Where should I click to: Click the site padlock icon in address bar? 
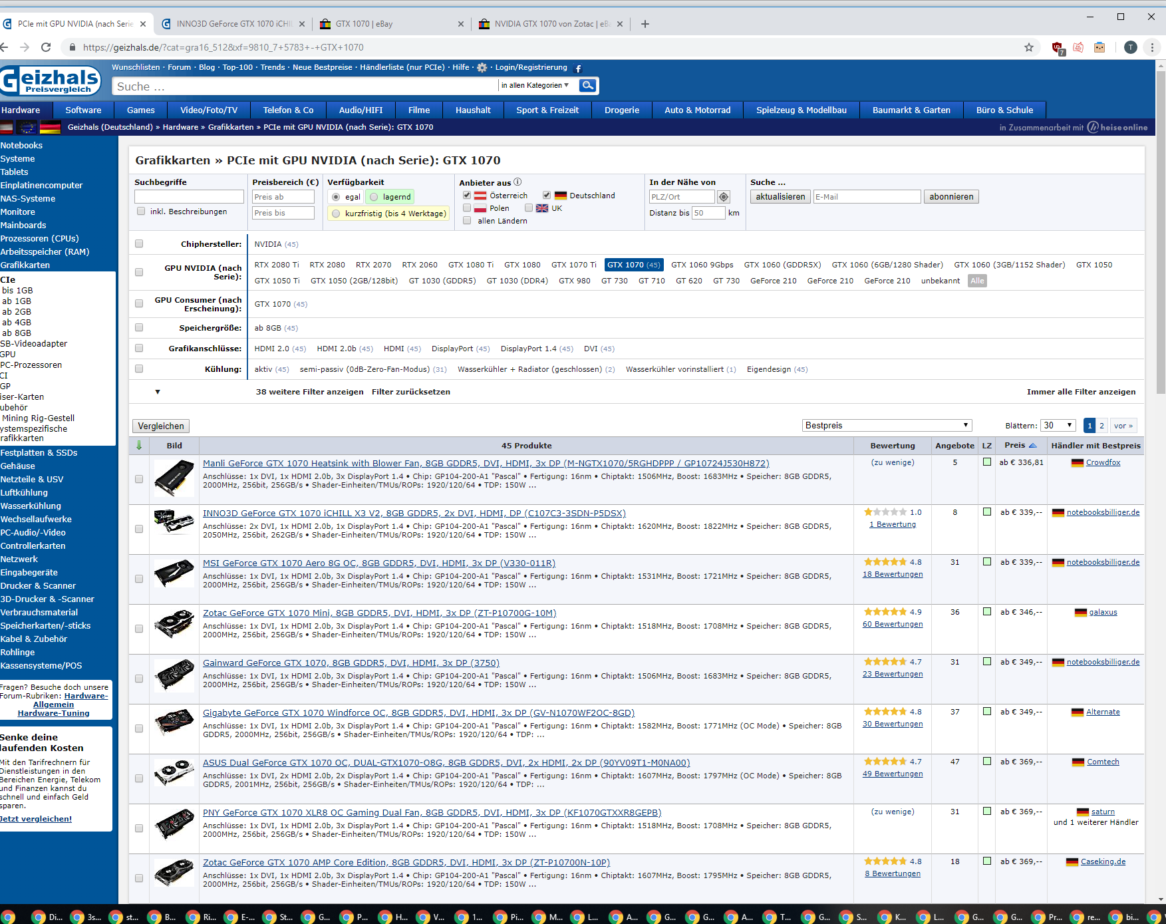coord(72,47)
